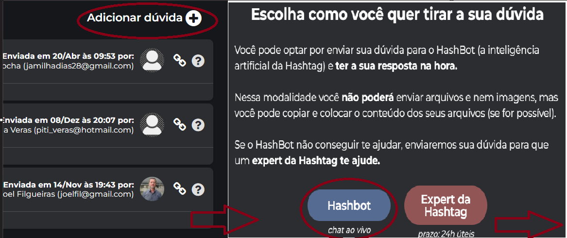This screenshot has height=238, width=567.
Task: Click the 'chat ao vivo' caption under Hashbot
Action: [349, 230]
